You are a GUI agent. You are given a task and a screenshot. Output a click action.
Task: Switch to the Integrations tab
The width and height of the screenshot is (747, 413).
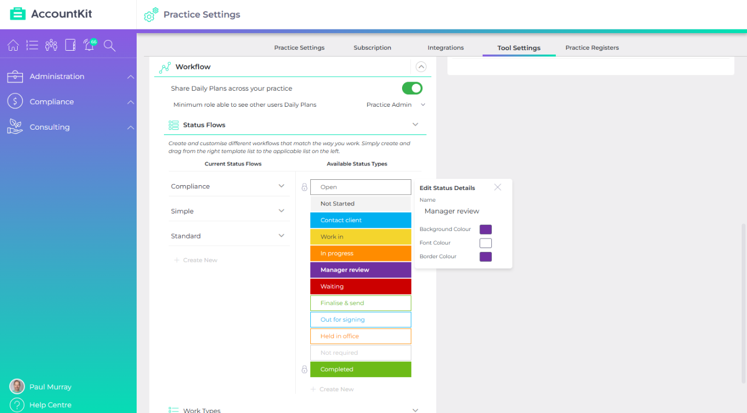[445, 47]
